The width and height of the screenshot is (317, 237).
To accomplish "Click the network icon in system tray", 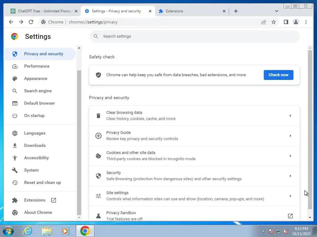I will [278, 231].
